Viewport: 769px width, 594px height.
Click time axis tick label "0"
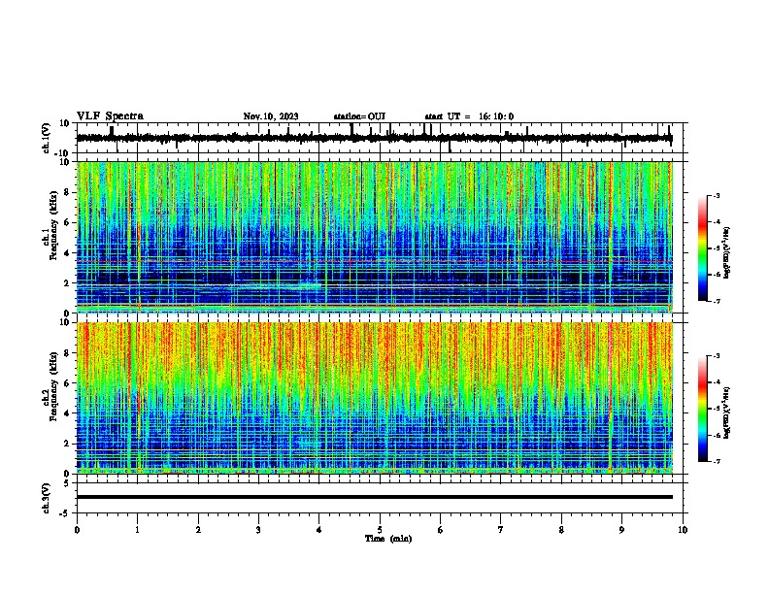click(x=77, y=530)
